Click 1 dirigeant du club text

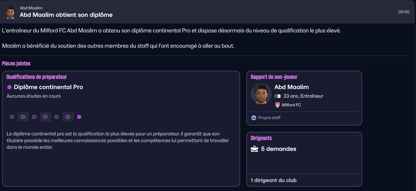pyautogui.click(x=274, y=180)
